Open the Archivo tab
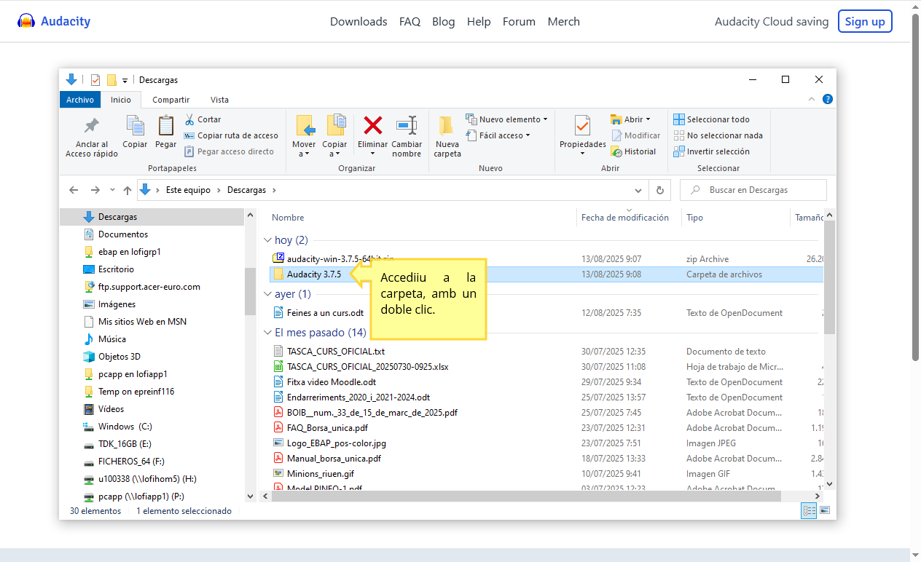 coord(80,100)
